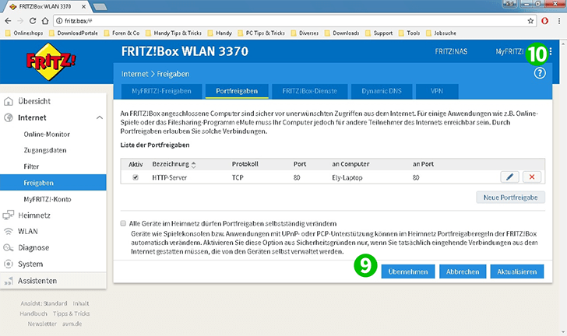Click the Newsletter footer link
The width and height of the screenshot is (567, 336).
42,324
